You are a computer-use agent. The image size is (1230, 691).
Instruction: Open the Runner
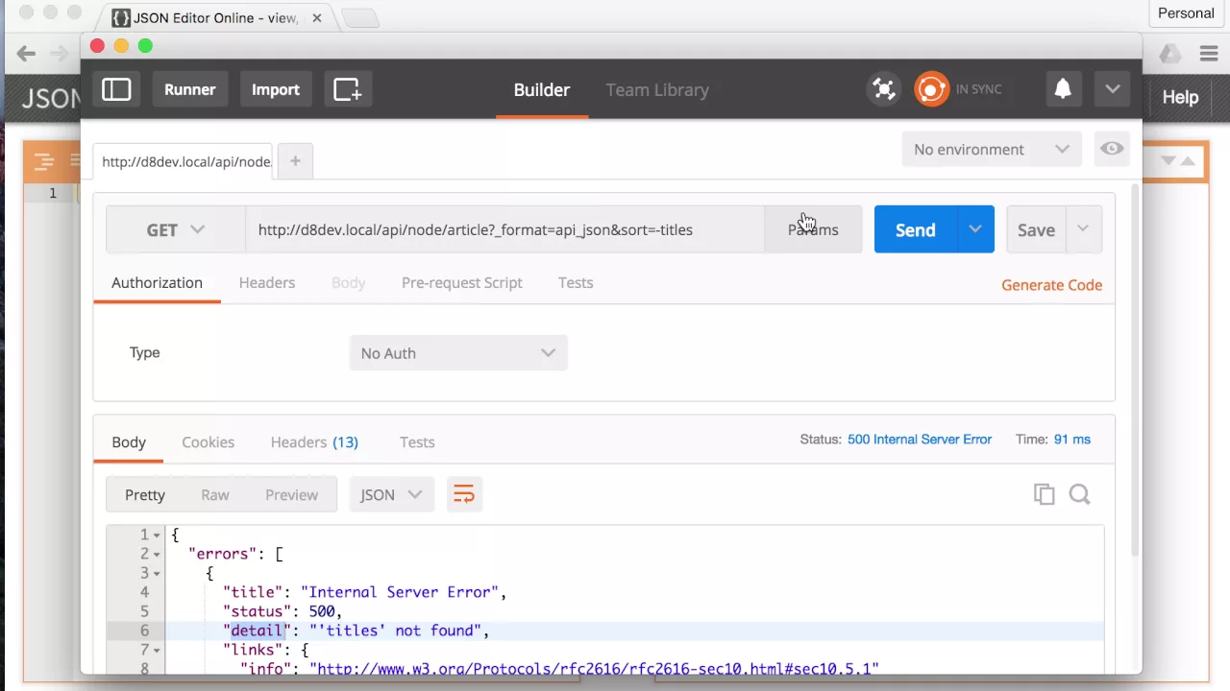click(190, 89)
